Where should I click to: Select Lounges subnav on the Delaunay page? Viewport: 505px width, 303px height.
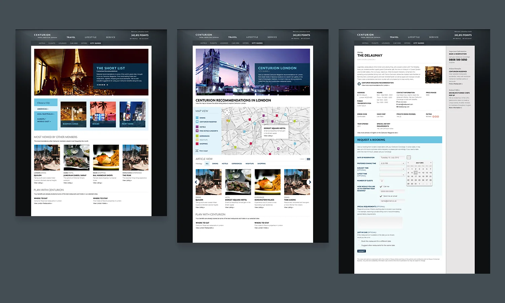click(x=386, y=43)
